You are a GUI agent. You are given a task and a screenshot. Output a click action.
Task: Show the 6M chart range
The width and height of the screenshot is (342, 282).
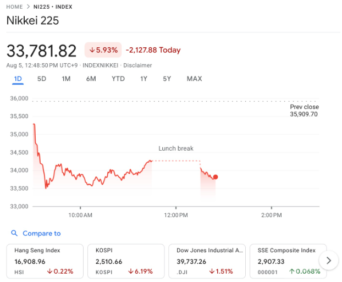(91, 79)
